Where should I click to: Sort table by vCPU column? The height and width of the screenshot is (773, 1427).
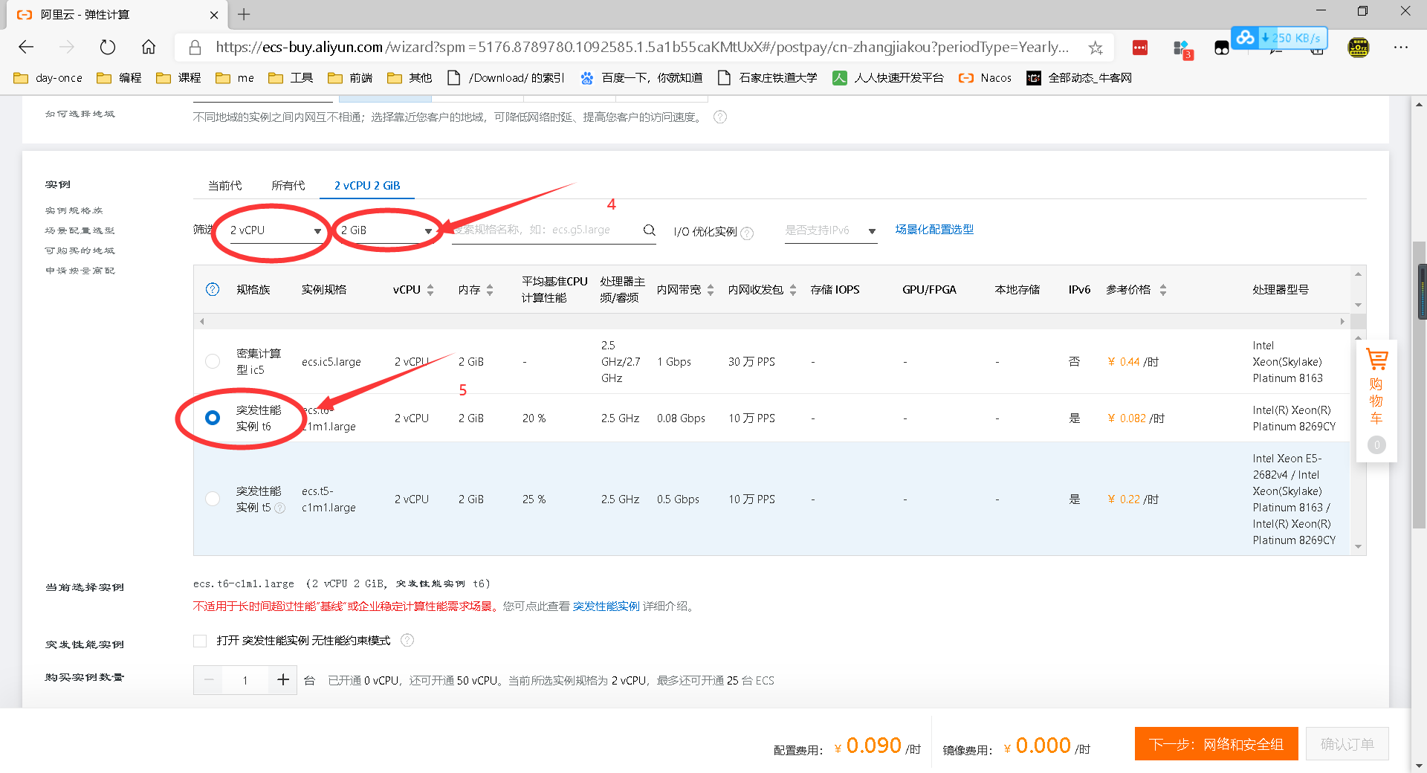click(x=430, y=290)
